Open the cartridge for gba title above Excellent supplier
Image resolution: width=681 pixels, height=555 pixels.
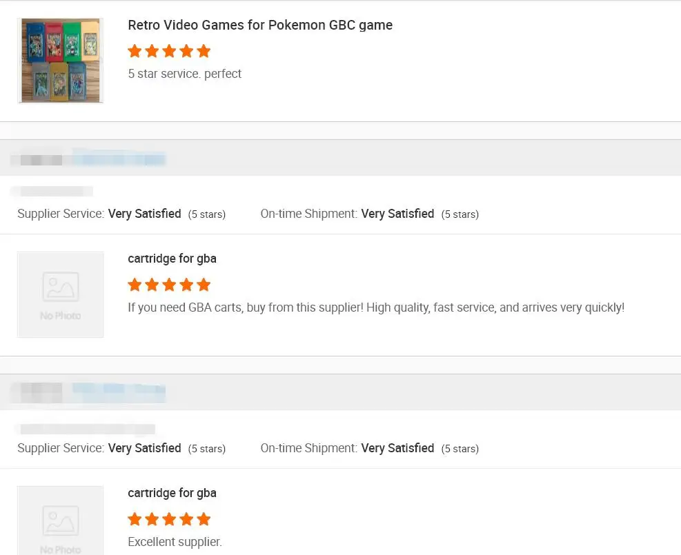click(x=172, y=493)
